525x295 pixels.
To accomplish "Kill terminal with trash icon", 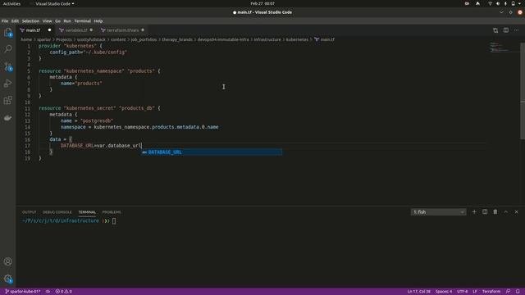I will pos(495,212).
